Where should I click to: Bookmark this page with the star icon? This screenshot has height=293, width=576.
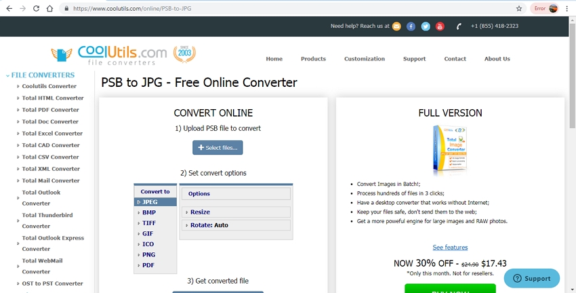click(x=519, y=9)
